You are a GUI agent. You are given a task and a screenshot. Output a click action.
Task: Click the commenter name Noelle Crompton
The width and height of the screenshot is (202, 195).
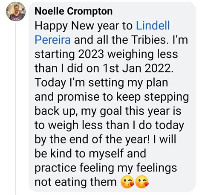(73, 11)
